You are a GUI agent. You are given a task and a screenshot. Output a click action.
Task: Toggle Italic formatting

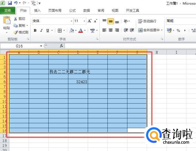pyautogui.click(x=41, y=30)
